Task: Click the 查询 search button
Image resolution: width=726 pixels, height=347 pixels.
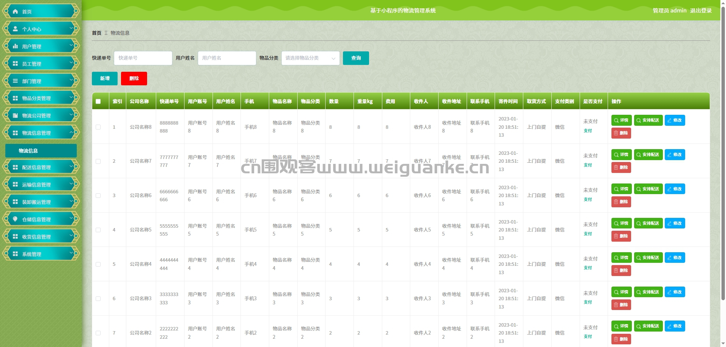Action: click(356, 58)
